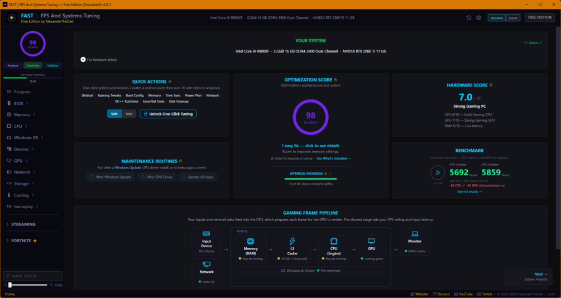
Task: Click the FREE EDITION button
Action: [540, 17]
